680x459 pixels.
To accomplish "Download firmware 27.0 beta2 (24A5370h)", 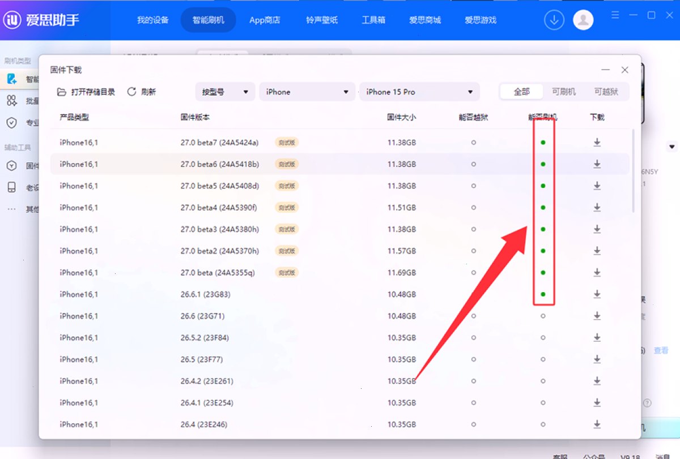I will 597,251.
